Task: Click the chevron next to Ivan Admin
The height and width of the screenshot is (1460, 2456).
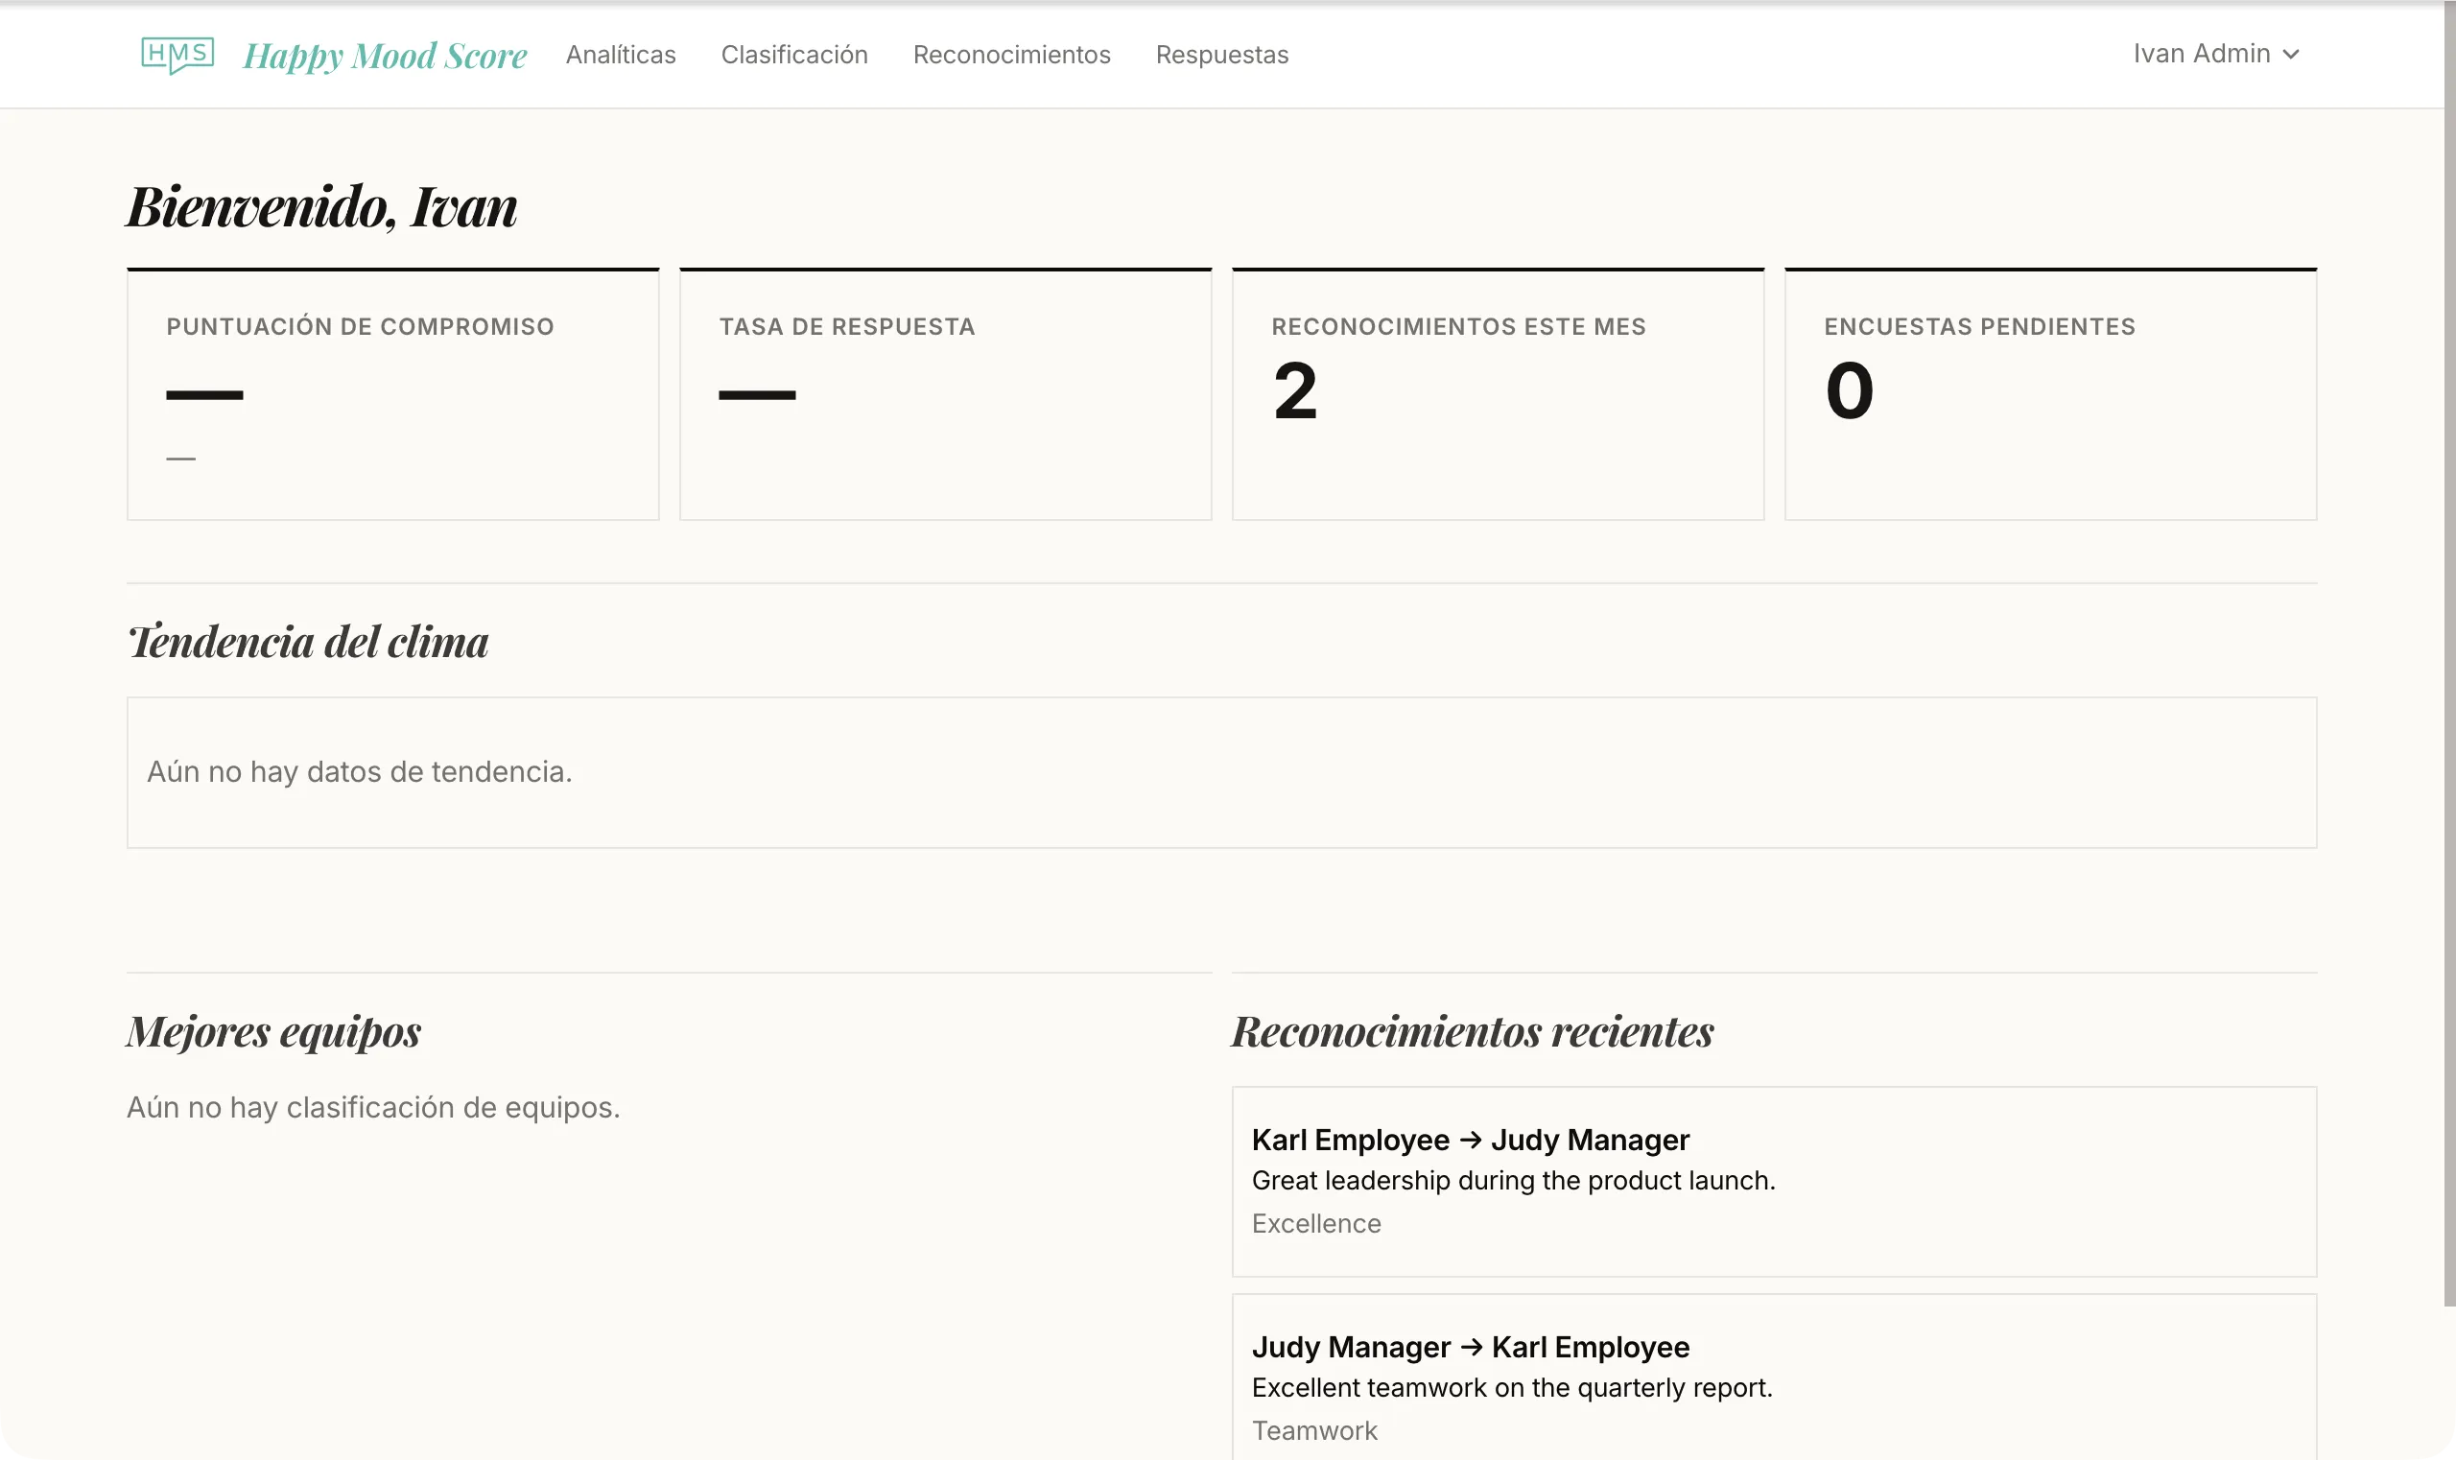Action: 2291,55
